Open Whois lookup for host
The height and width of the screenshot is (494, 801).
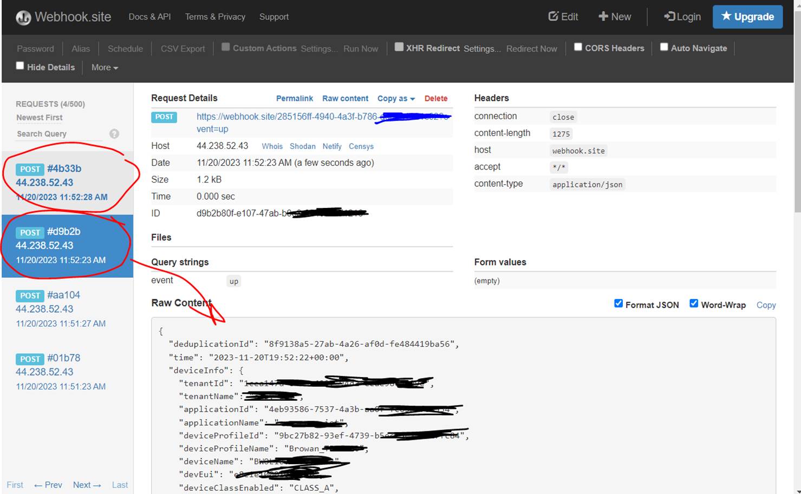(272, 146)
